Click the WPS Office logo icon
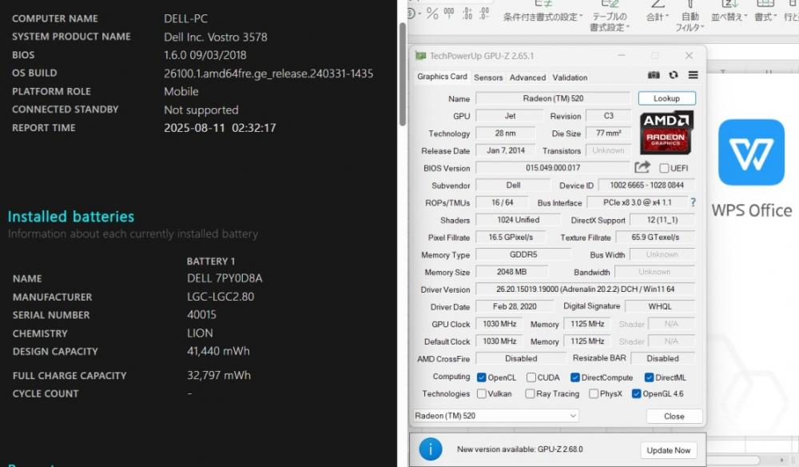799x467 pixels. pyautogui.click(x=751, y=153)
